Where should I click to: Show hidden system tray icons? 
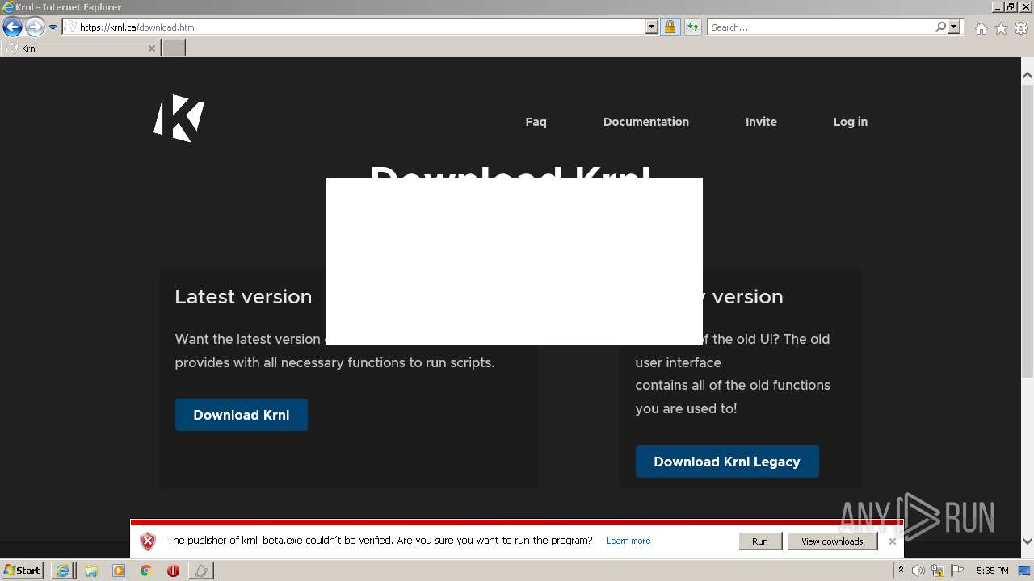click(x=901, y=571)
